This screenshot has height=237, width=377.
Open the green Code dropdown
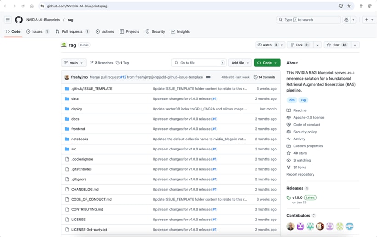267,63
